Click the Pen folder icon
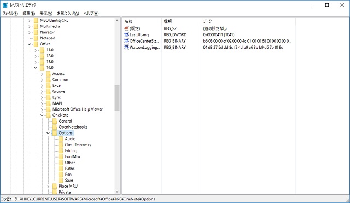 pyautogui.click(x=61, y=175)
